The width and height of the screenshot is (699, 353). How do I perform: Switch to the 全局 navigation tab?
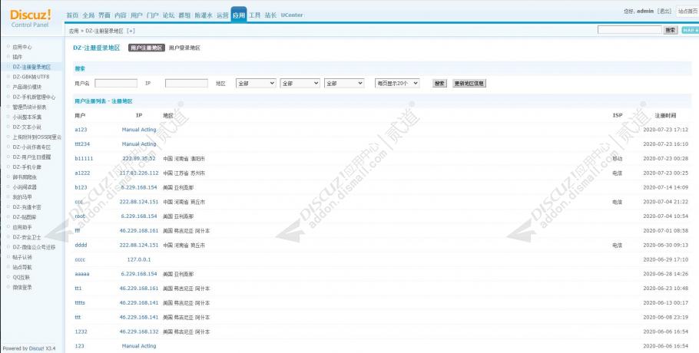88,15
